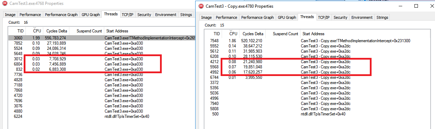435x129 pixels.
Task: Open the Performance Graph tab in left window
Action: coord(61,15)
